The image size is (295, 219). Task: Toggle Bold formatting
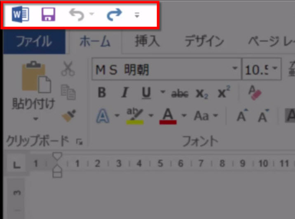click(x=102, y=93)
